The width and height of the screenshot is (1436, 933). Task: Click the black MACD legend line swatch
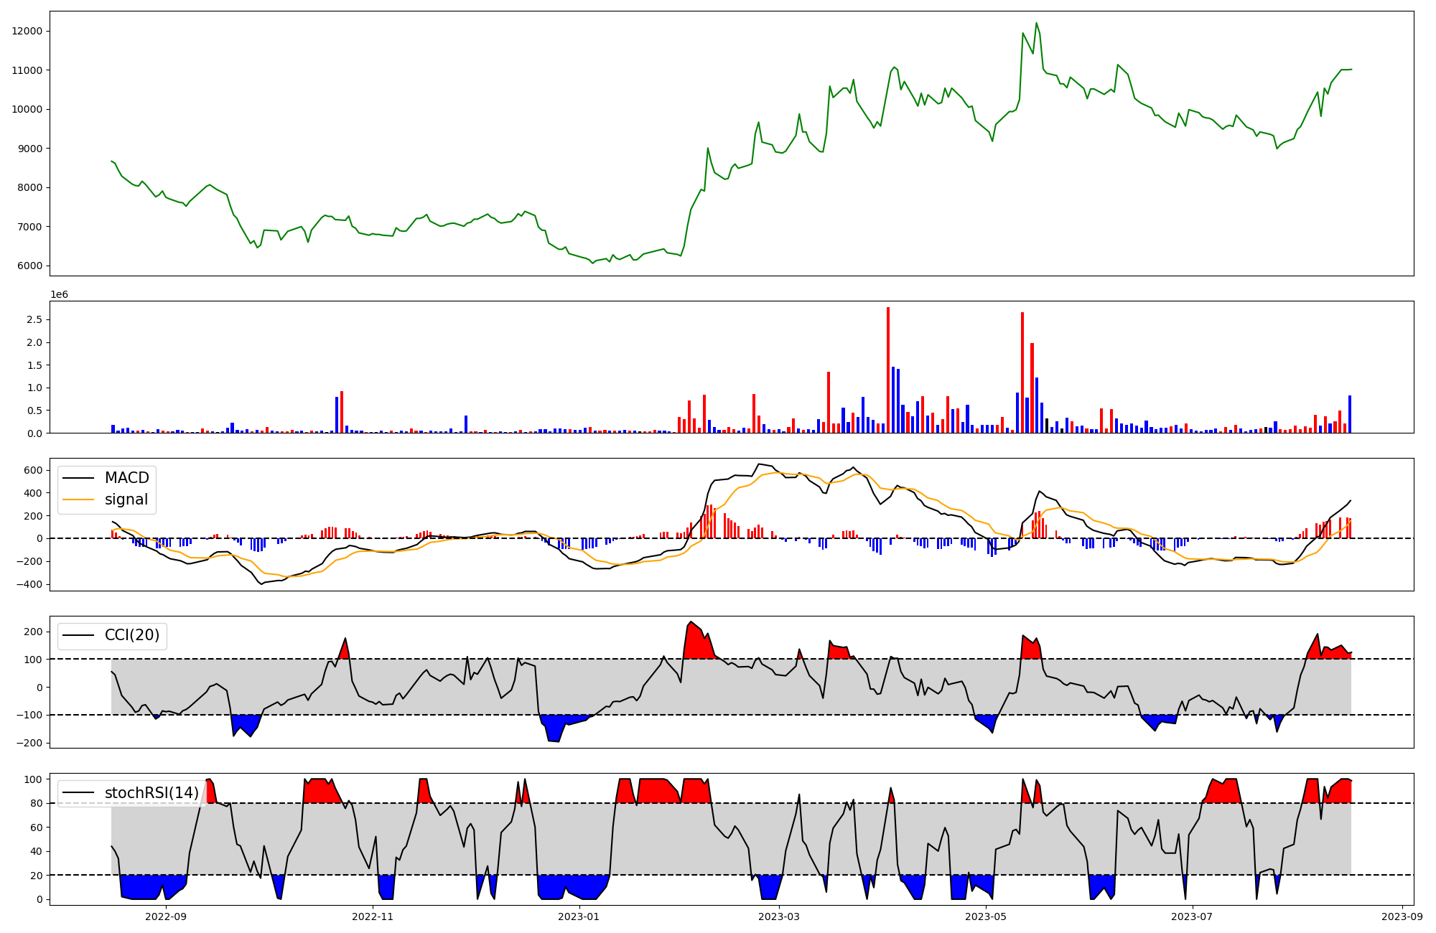(78, 478)
